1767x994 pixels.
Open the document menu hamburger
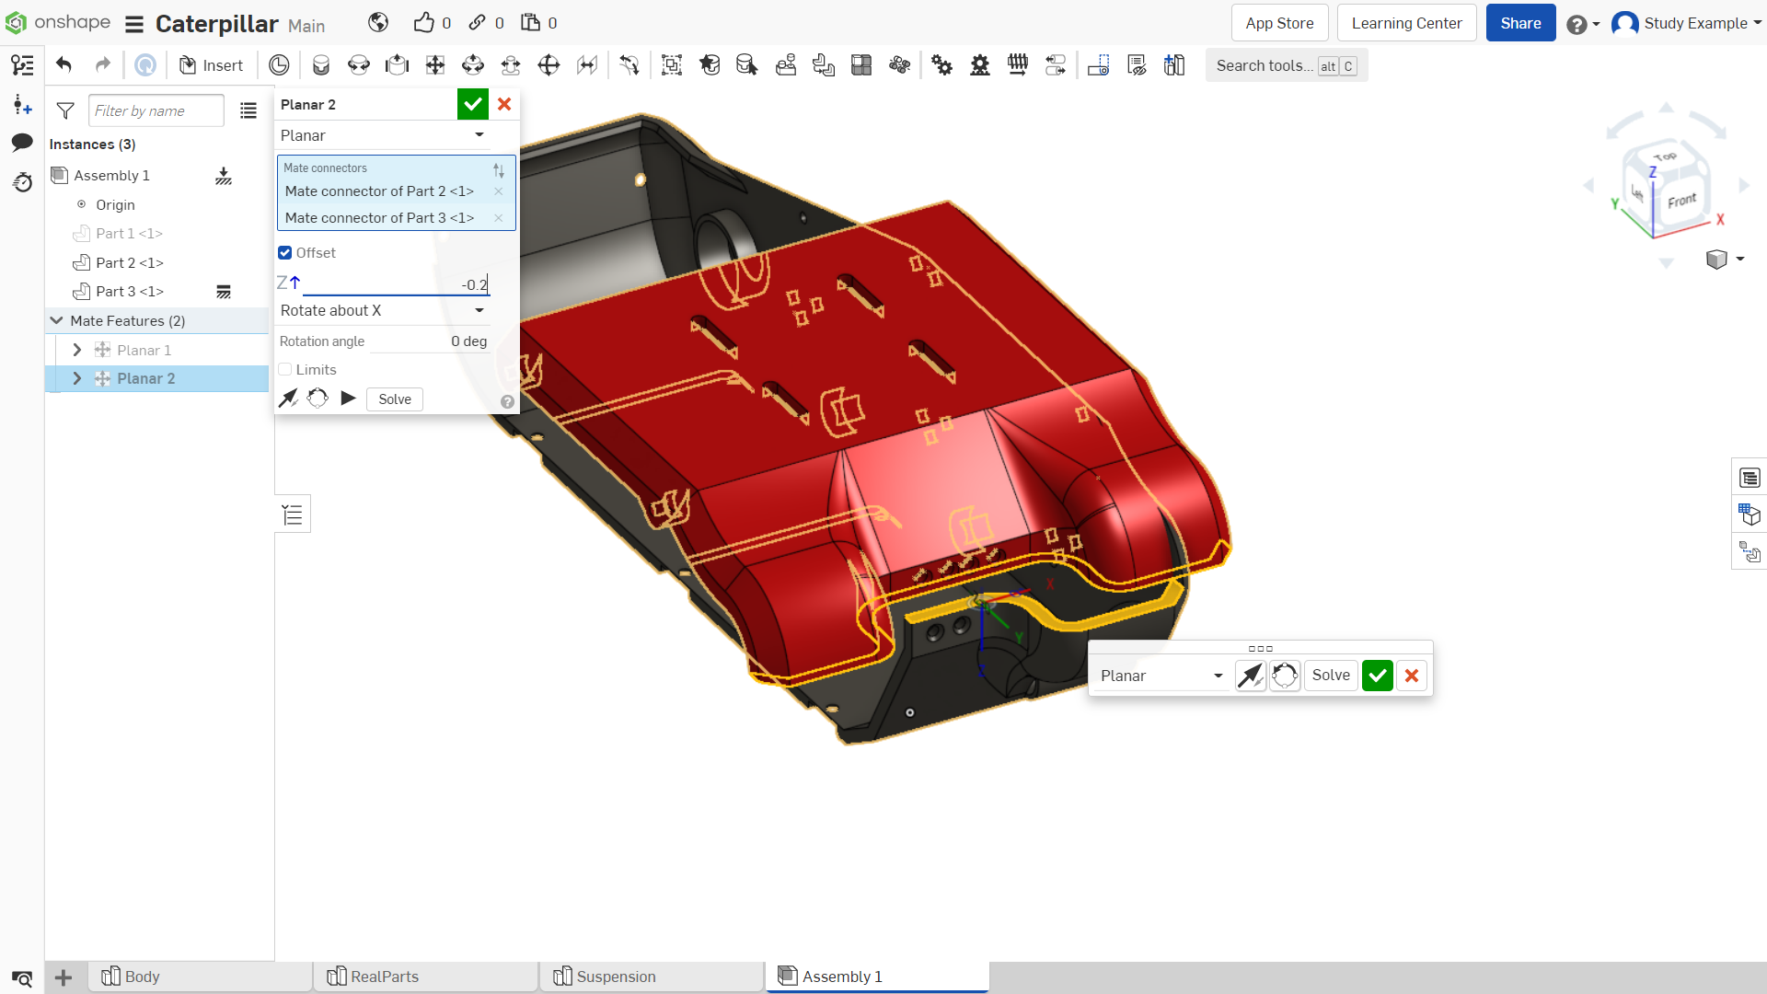pyautogui.click(x=134, y=24)
